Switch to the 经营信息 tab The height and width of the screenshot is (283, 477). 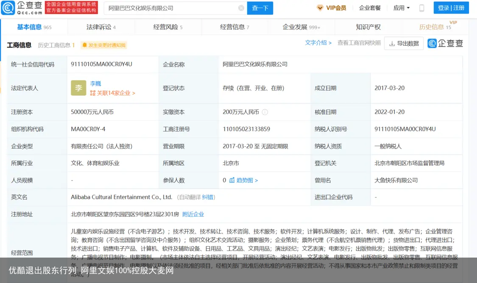[234, 27]
